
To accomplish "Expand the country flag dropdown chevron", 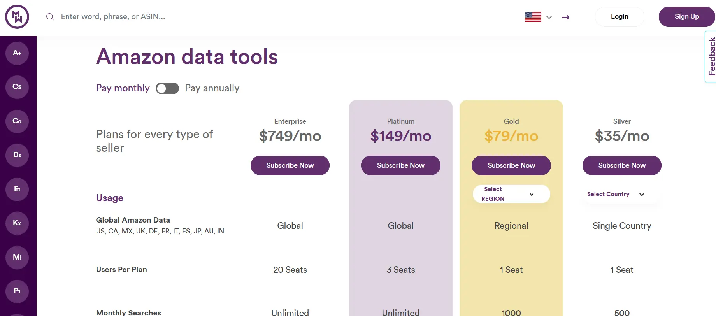I will click(x=549, y=17).
